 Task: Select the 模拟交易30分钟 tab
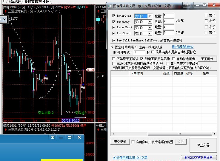[x=37, y=1]
